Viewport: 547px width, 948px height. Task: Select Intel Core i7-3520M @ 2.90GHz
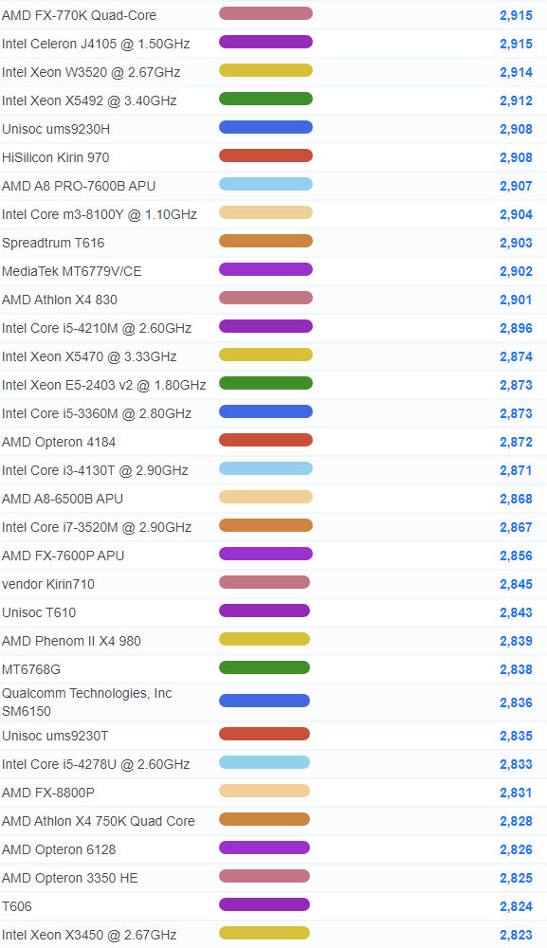[96, 526]
